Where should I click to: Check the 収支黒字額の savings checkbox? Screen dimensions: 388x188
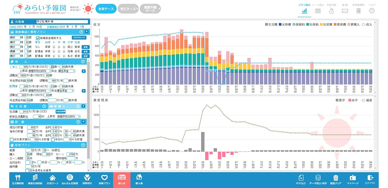coord(12,140)
